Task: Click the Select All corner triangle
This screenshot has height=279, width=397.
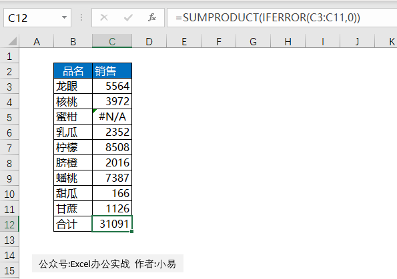Action: (x=12, y=41)
